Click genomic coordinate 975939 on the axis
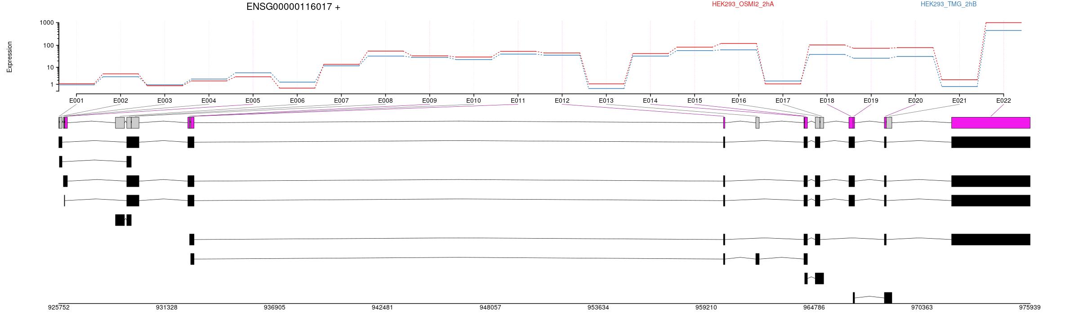This screenshot has width=1079, height=314. tap(1030, 307)
